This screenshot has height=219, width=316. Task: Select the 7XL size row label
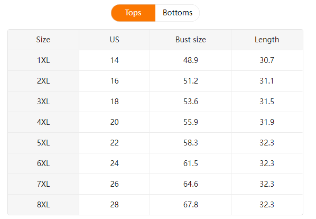(43, 184)
